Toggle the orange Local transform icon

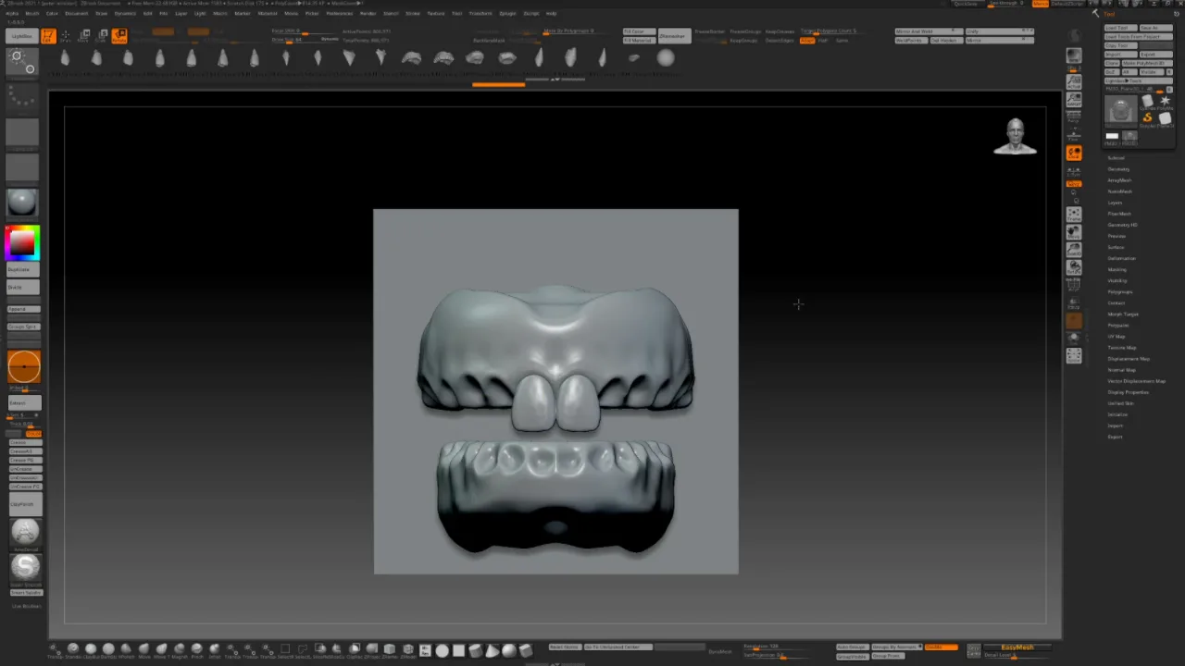(x=1074, y=153)
